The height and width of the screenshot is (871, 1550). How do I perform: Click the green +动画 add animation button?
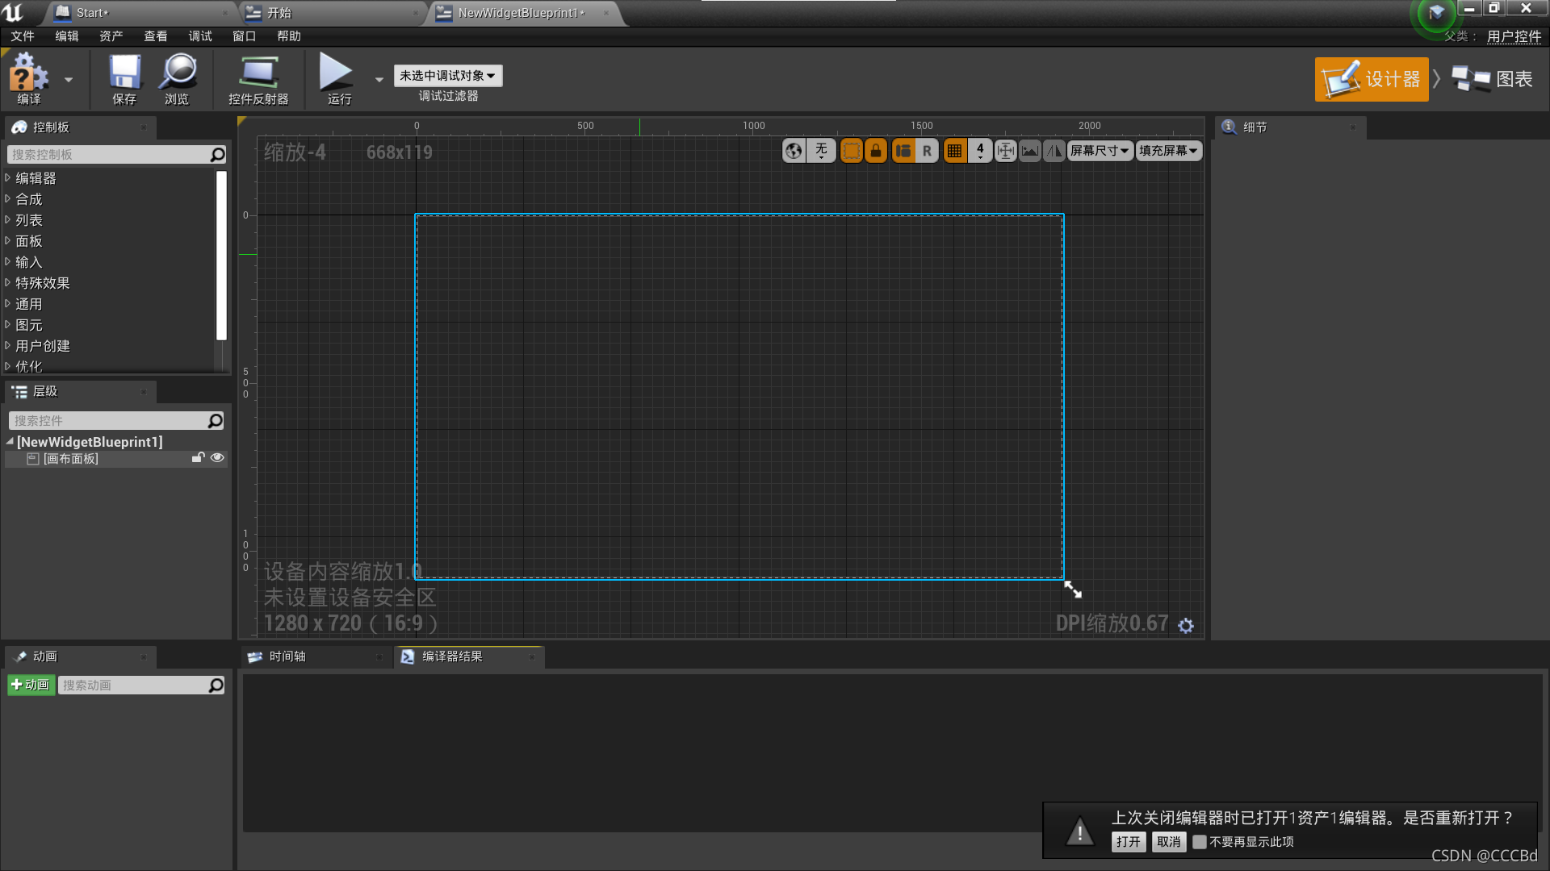(x=31, y=685)
